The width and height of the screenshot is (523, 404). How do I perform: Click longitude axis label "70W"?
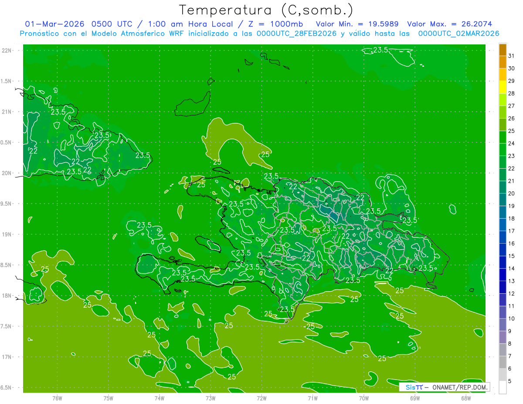364,398
